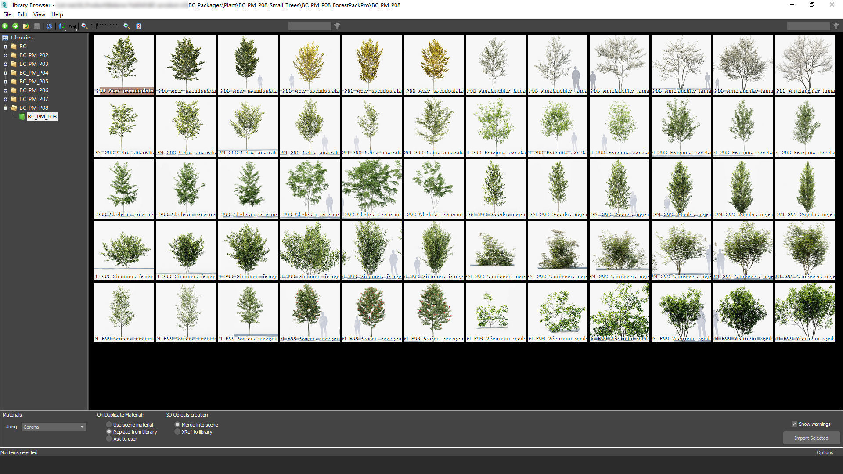Open the Edit menu
The width and height of the screenshot is (843, 474).
[x=22, y=14]
